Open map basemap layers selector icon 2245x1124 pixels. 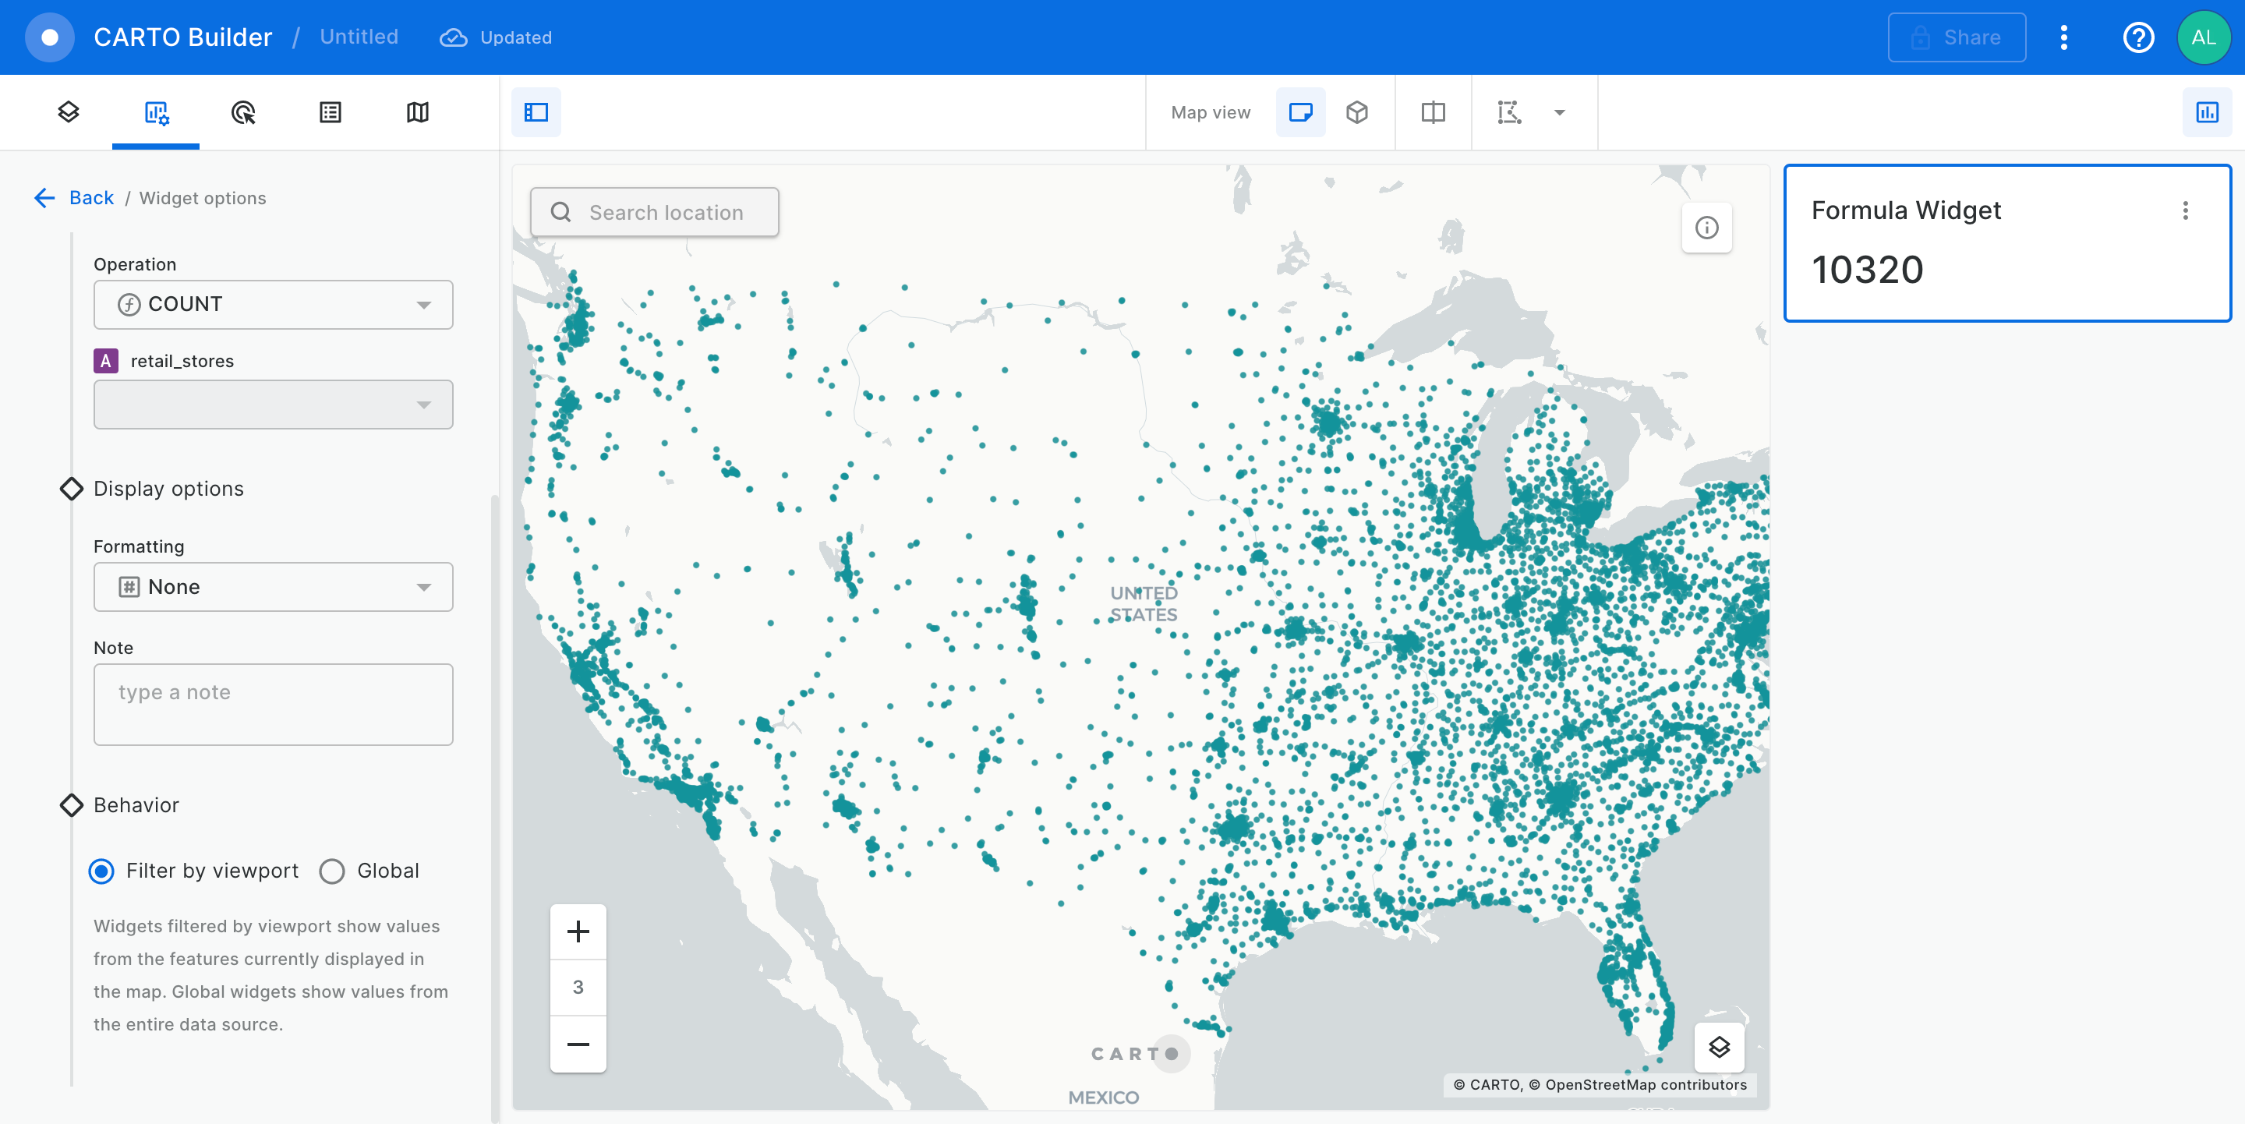(x=1719, y=1048)
